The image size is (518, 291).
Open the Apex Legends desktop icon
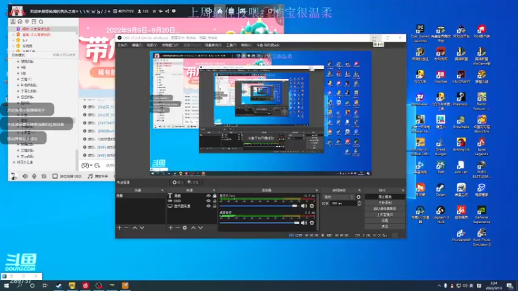[481, 147]
